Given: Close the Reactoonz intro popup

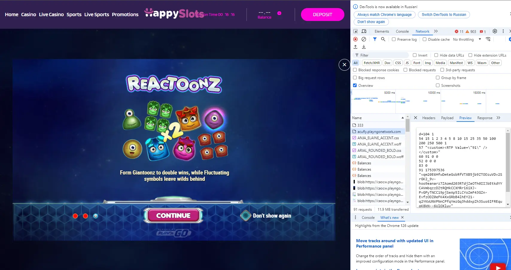Looking at the screenshot, I should pos(344,65).
